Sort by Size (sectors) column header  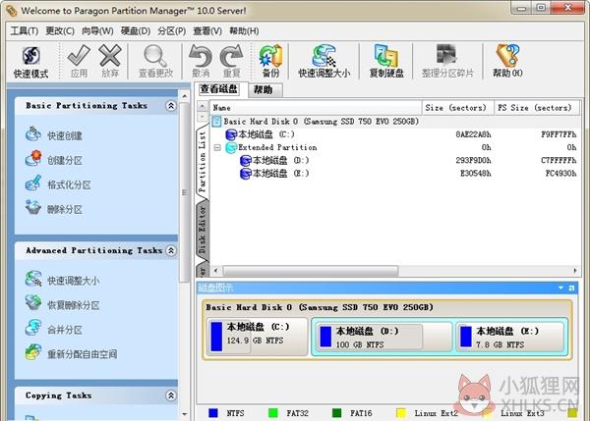click(457, 108)
